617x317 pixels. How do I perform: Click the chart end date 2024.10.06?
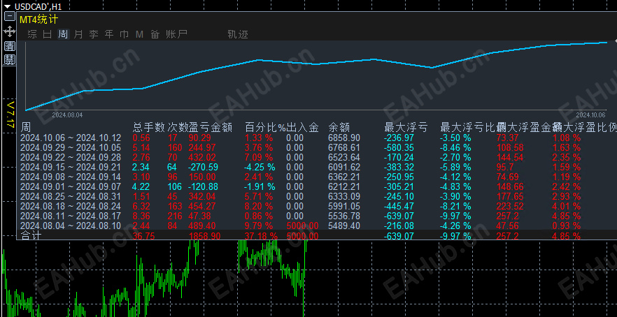coord(591,115)
